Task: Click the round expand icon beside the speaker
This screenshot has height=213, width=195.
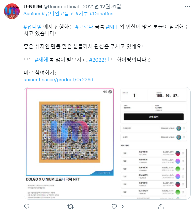Action: (x=110, y=92)
